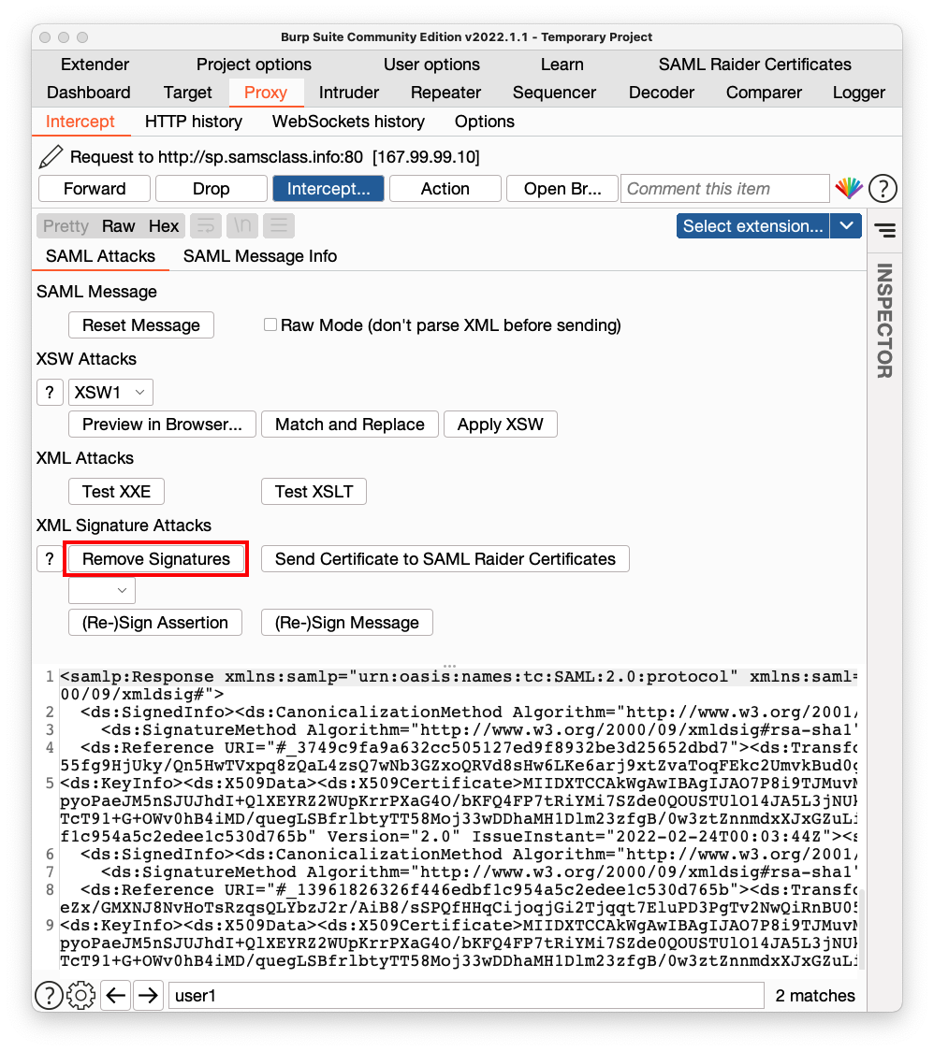Image resolution: width=934 pixels, height=1051 pixels.
Task: Switch editor view to Raw
Action: tap(119, 226)
